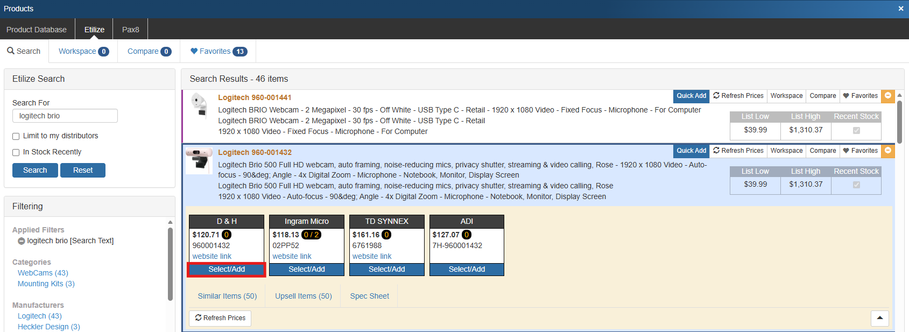The image size is (909, 332).
Task: Enable Limit to my distributors checkbox
Action: point(16,136)
